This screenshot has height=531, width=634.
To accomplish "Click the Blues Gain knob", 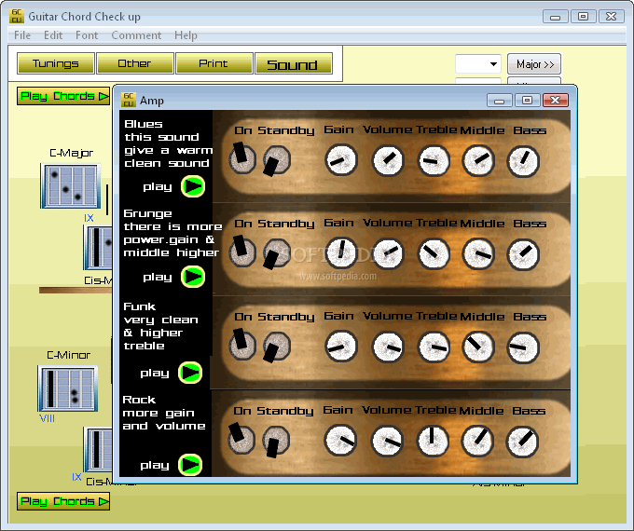I will [x=341, y=160].
